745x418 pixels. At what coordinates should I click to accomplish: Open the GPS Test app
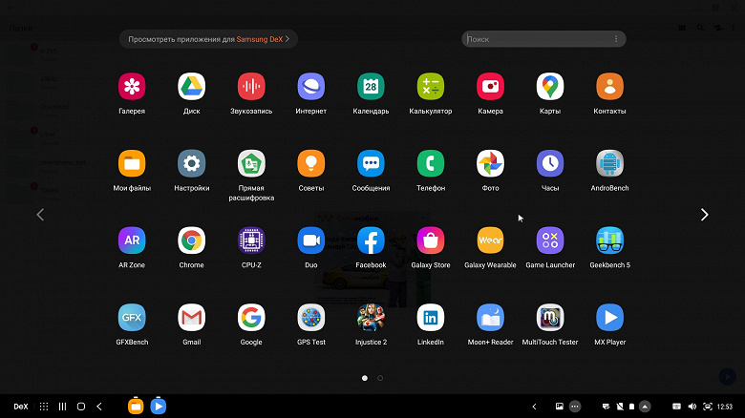311,317
